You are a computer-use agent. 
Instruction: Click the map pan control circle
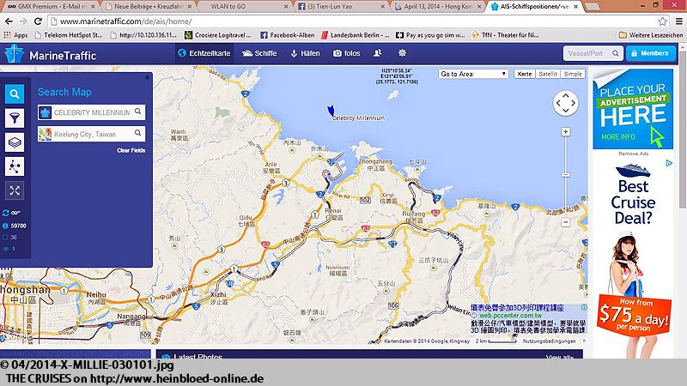pyautogui.click(x=566, y=103)
